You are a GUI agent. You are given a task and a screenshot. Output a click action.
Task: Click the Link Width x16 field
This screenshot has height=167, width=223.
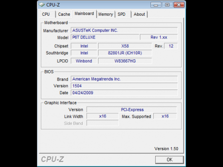coord(103,116)
